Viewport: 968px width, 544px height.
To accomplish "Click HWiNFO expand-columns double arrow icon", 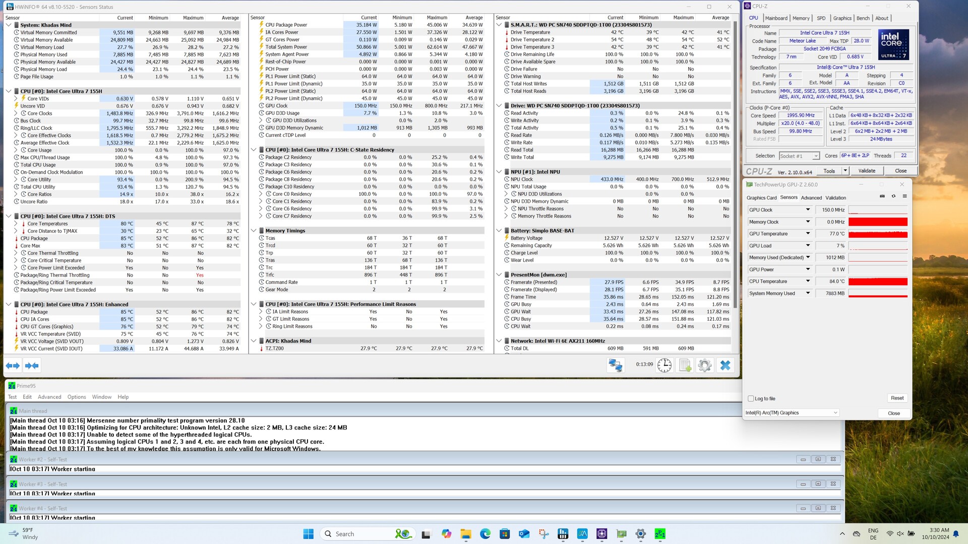I will [x=13, y=366].
